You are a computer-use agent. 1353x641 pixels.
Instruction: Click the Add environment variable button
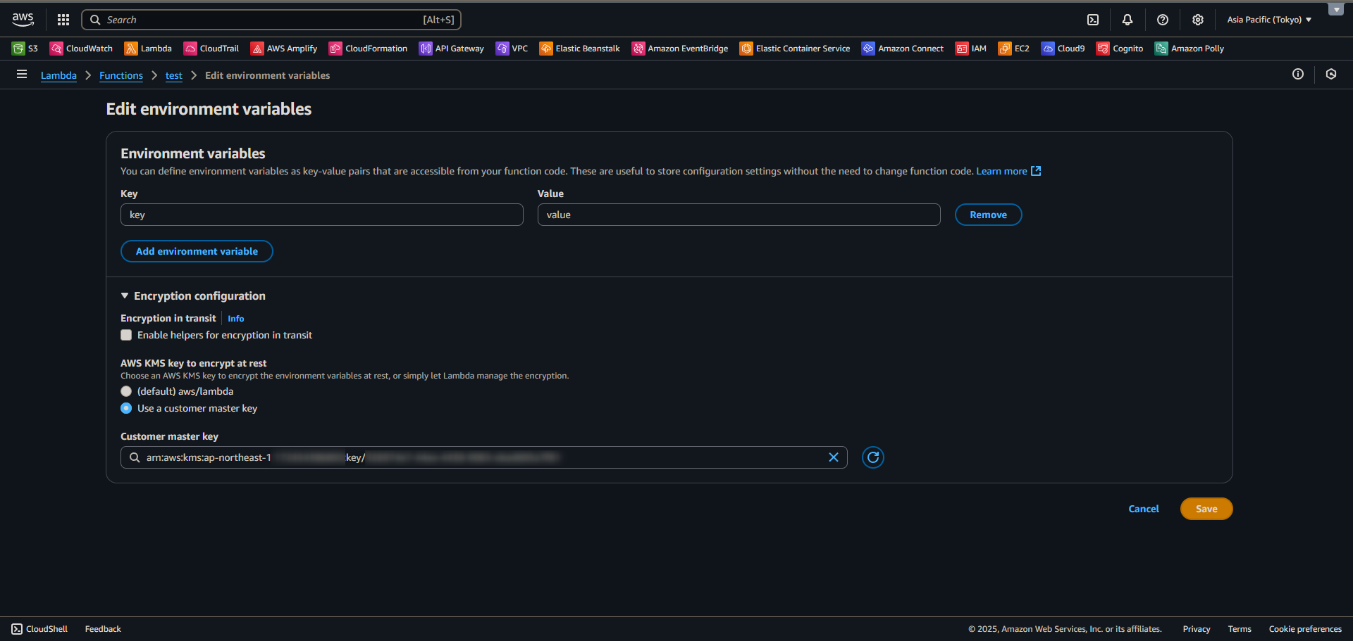click(197, 251)
